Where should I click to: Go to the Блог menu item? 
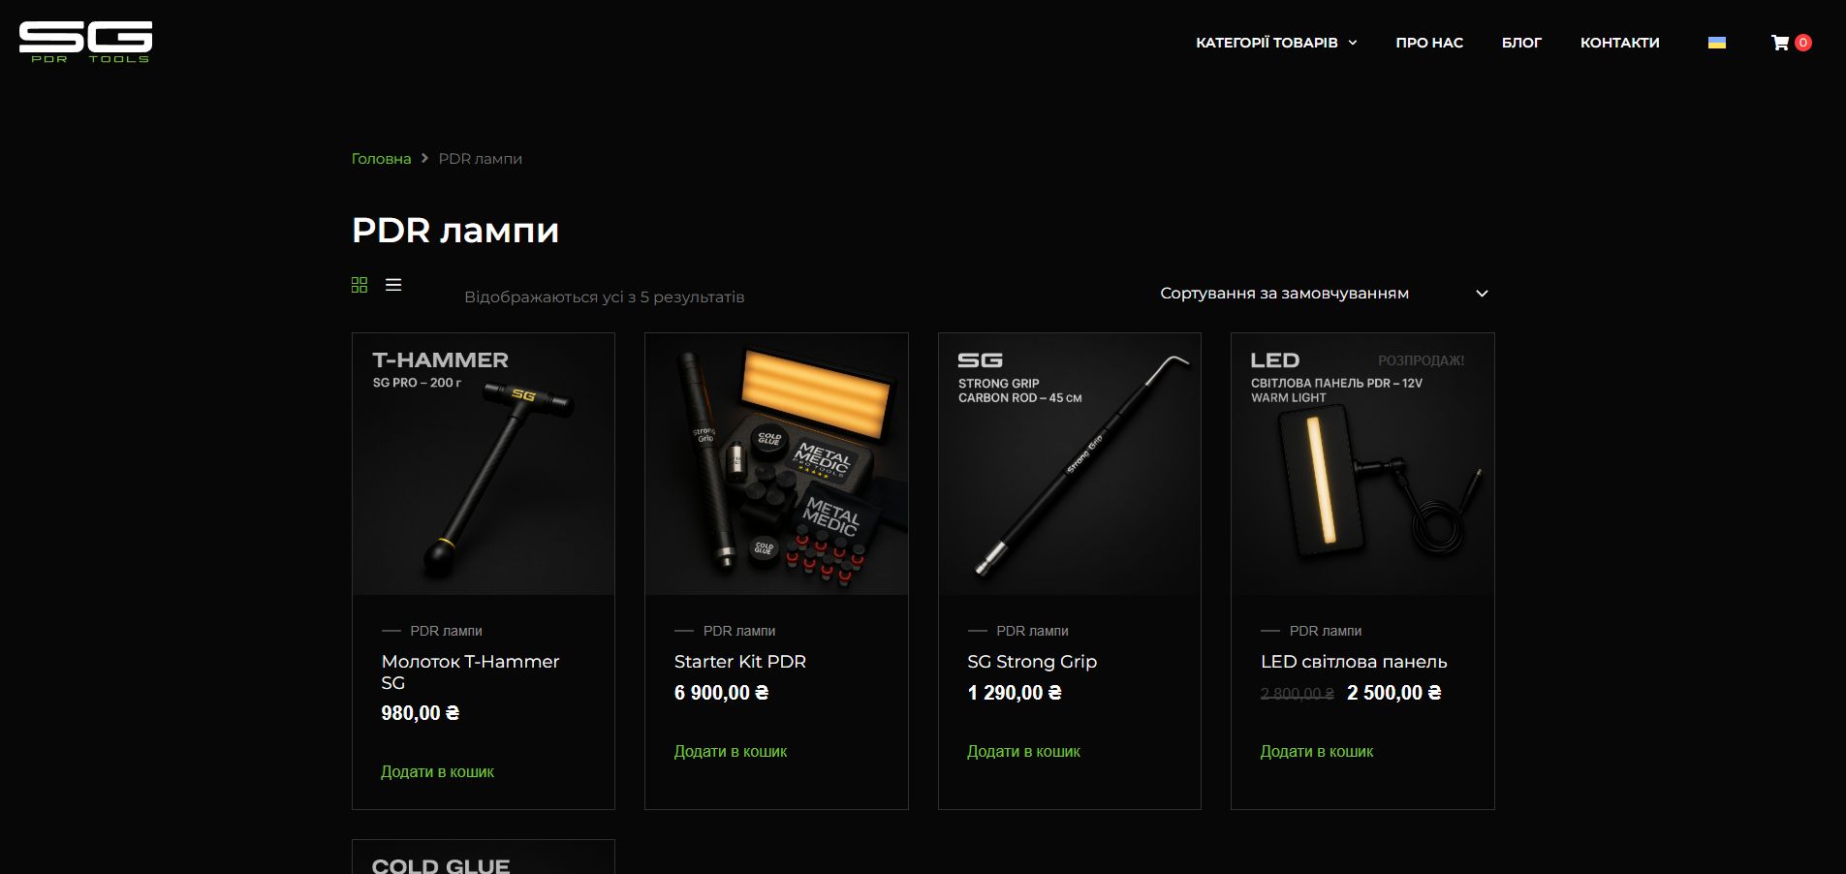point(1521,43)
